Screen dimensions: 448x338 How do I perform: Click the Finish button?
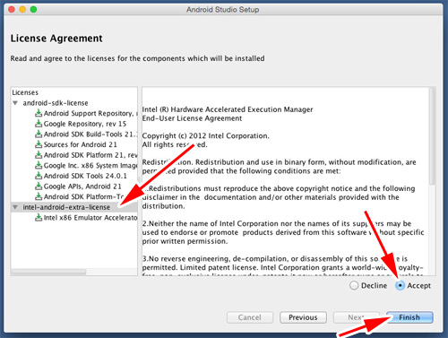pos(409,317)
